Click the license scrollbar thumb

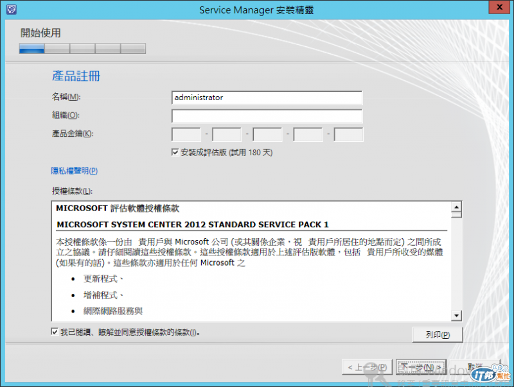click(x=456, y=215)
